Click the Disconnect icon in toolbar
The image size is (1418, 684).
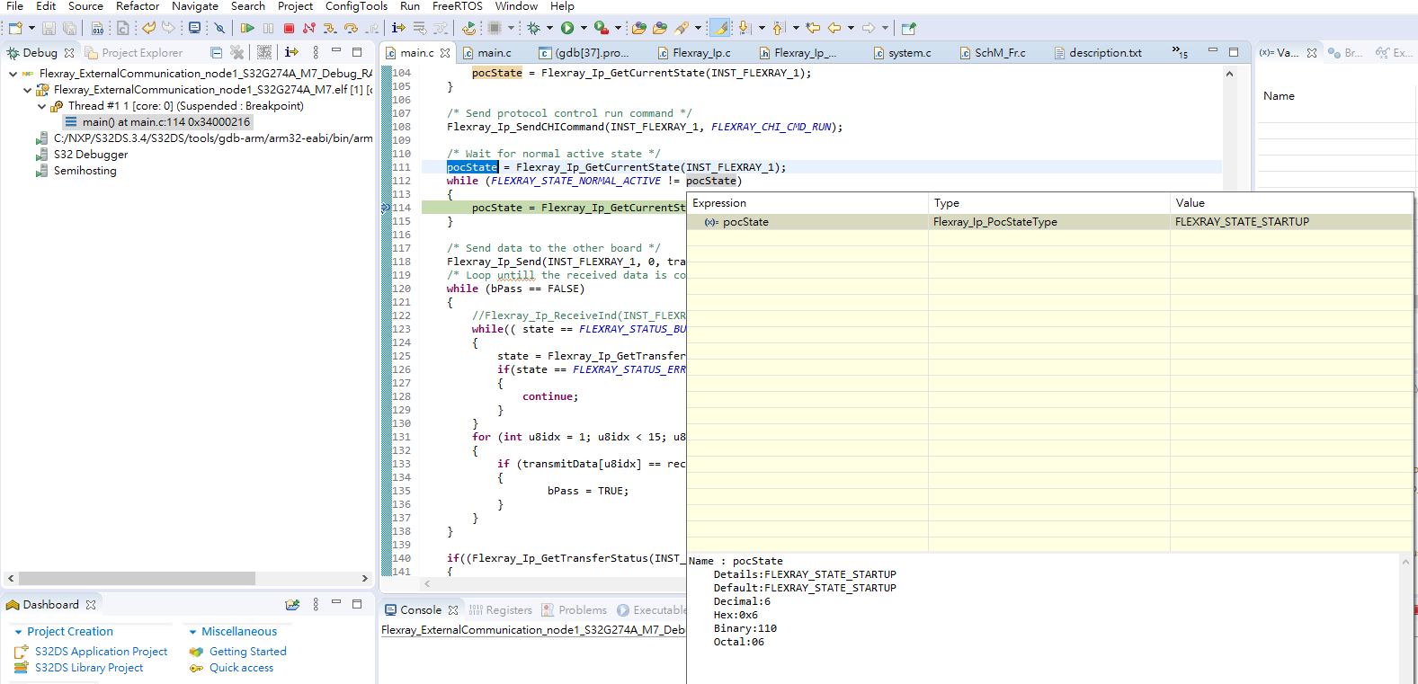click(x=309, y=29)
